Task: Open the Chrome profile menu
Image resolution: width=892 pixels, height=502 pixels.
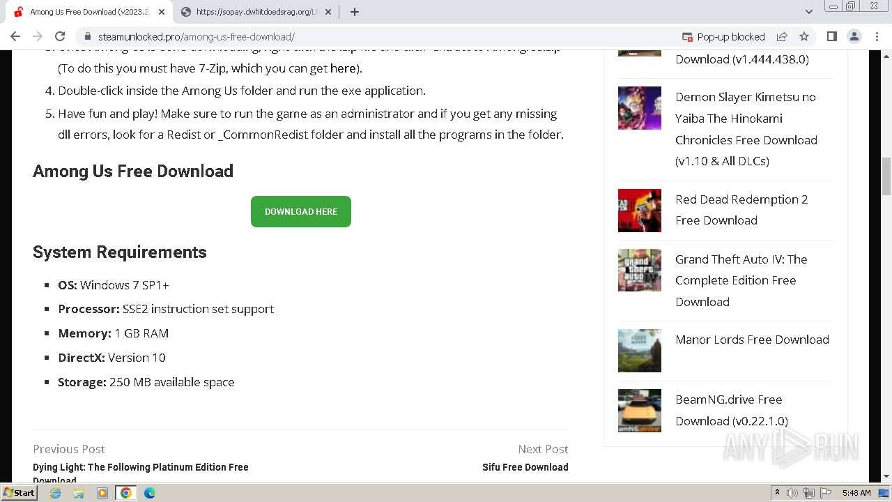Action: pyautogui.click(x=854, y=36)
